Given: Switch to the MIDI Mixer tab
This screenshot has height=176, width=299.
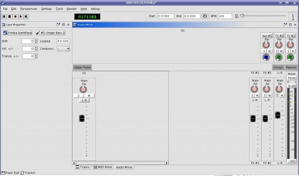Looking at the screenshot, I should click(103, 167).
